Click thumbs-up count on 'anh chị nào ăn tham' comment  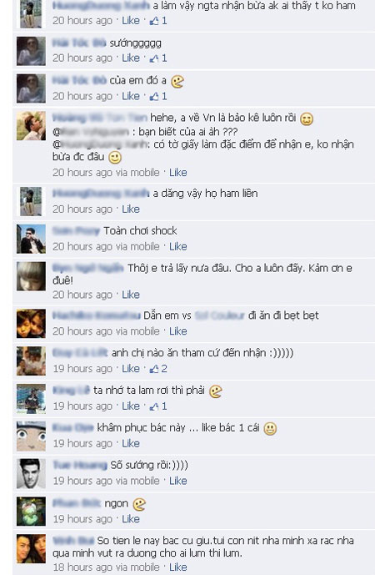[x=164, y=369]
